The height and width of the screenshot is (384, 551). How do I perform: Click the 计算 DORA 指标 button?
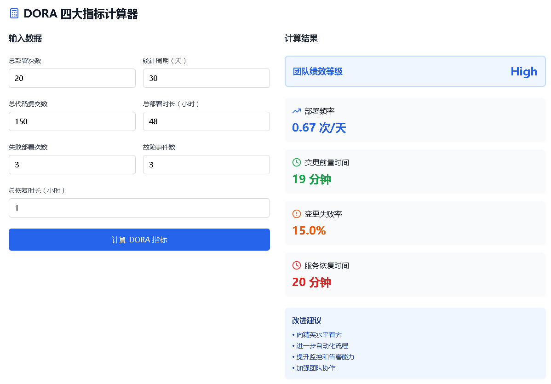pyautogui.click(x=139, y=240)
